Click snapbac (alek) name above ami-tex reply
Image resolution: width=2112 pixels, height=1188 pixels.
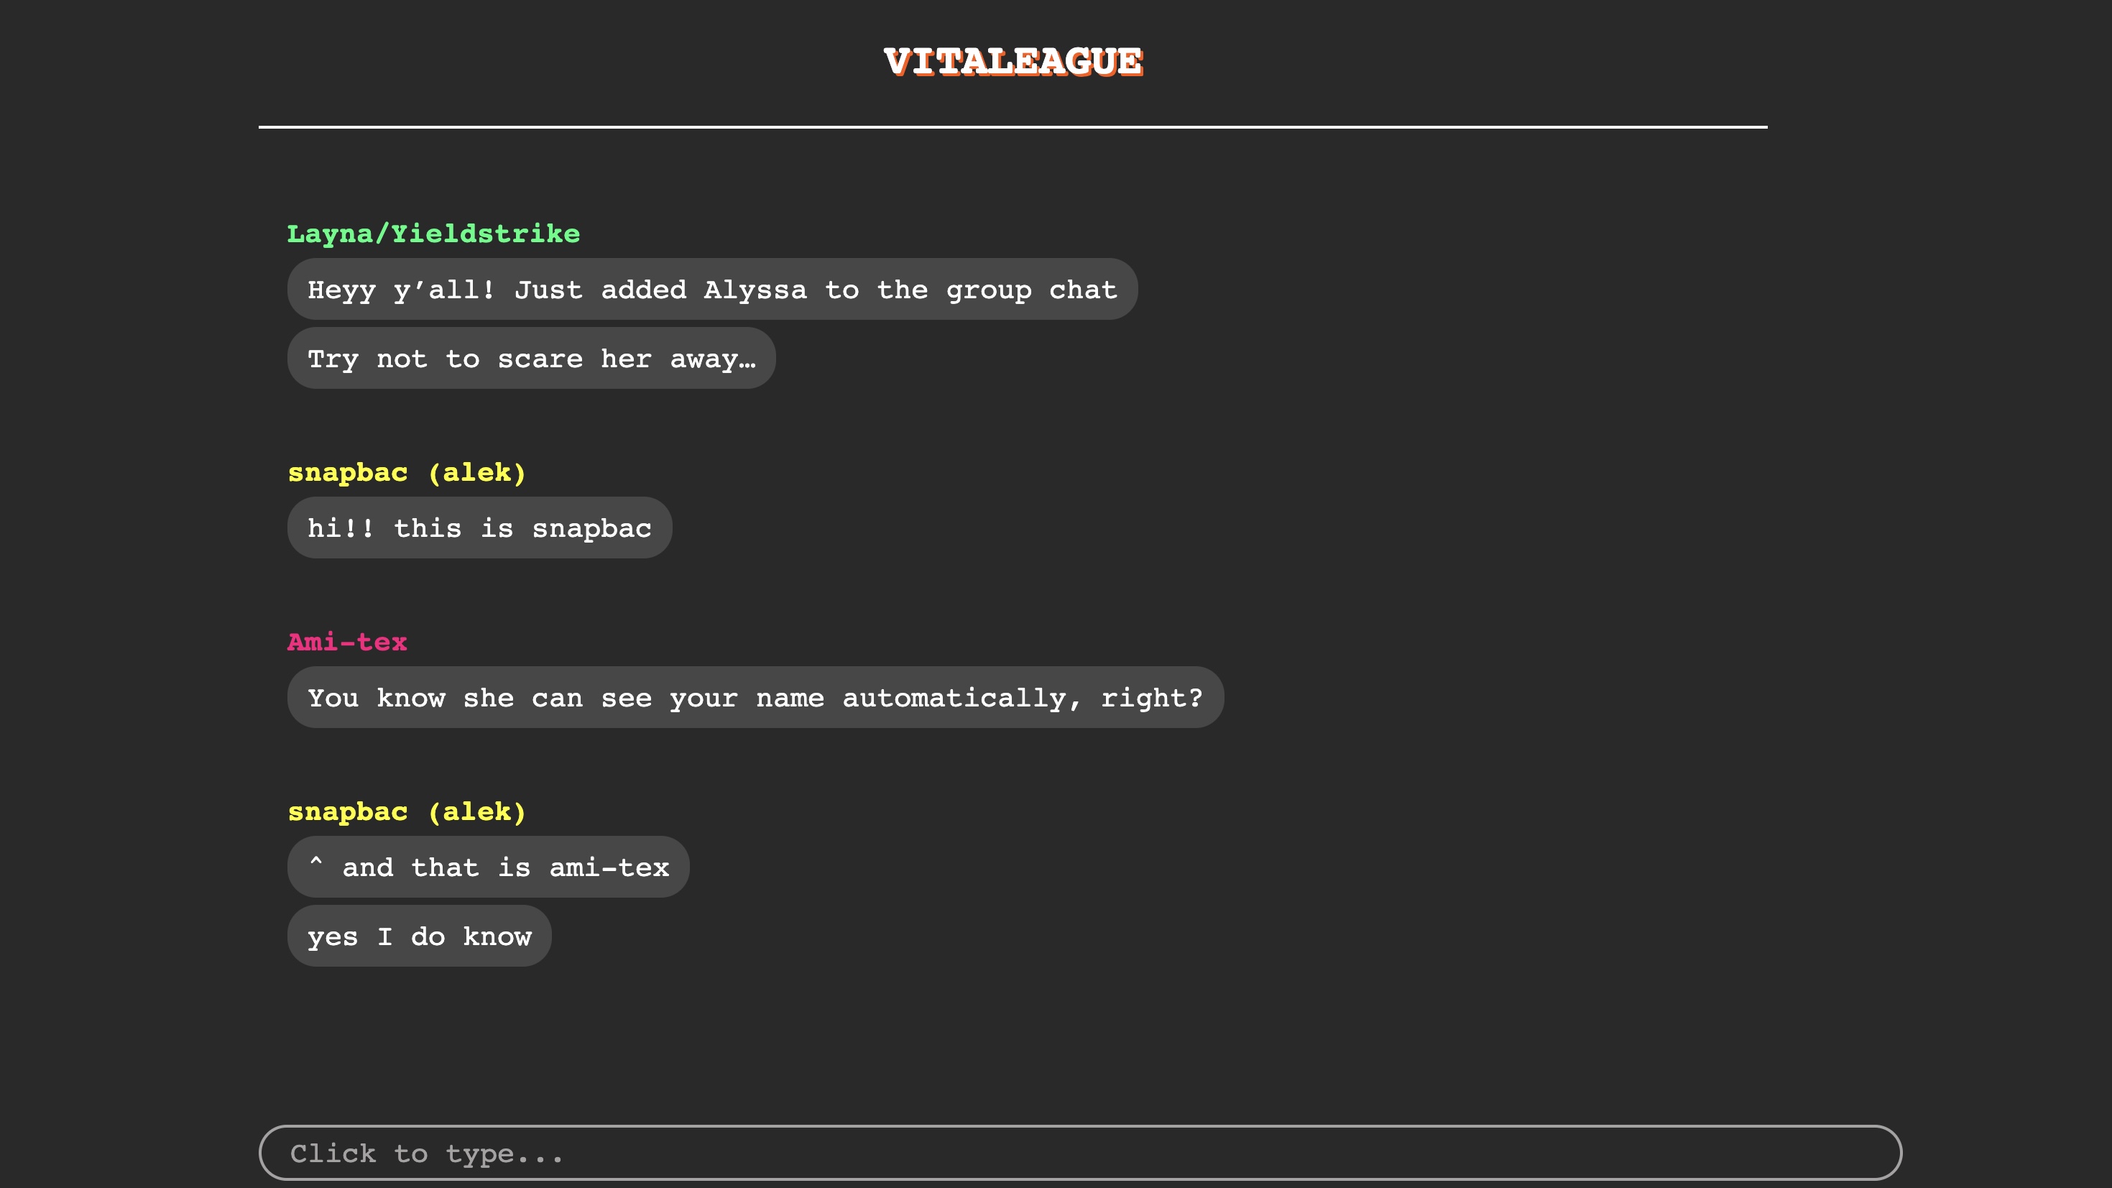[406, 811]
